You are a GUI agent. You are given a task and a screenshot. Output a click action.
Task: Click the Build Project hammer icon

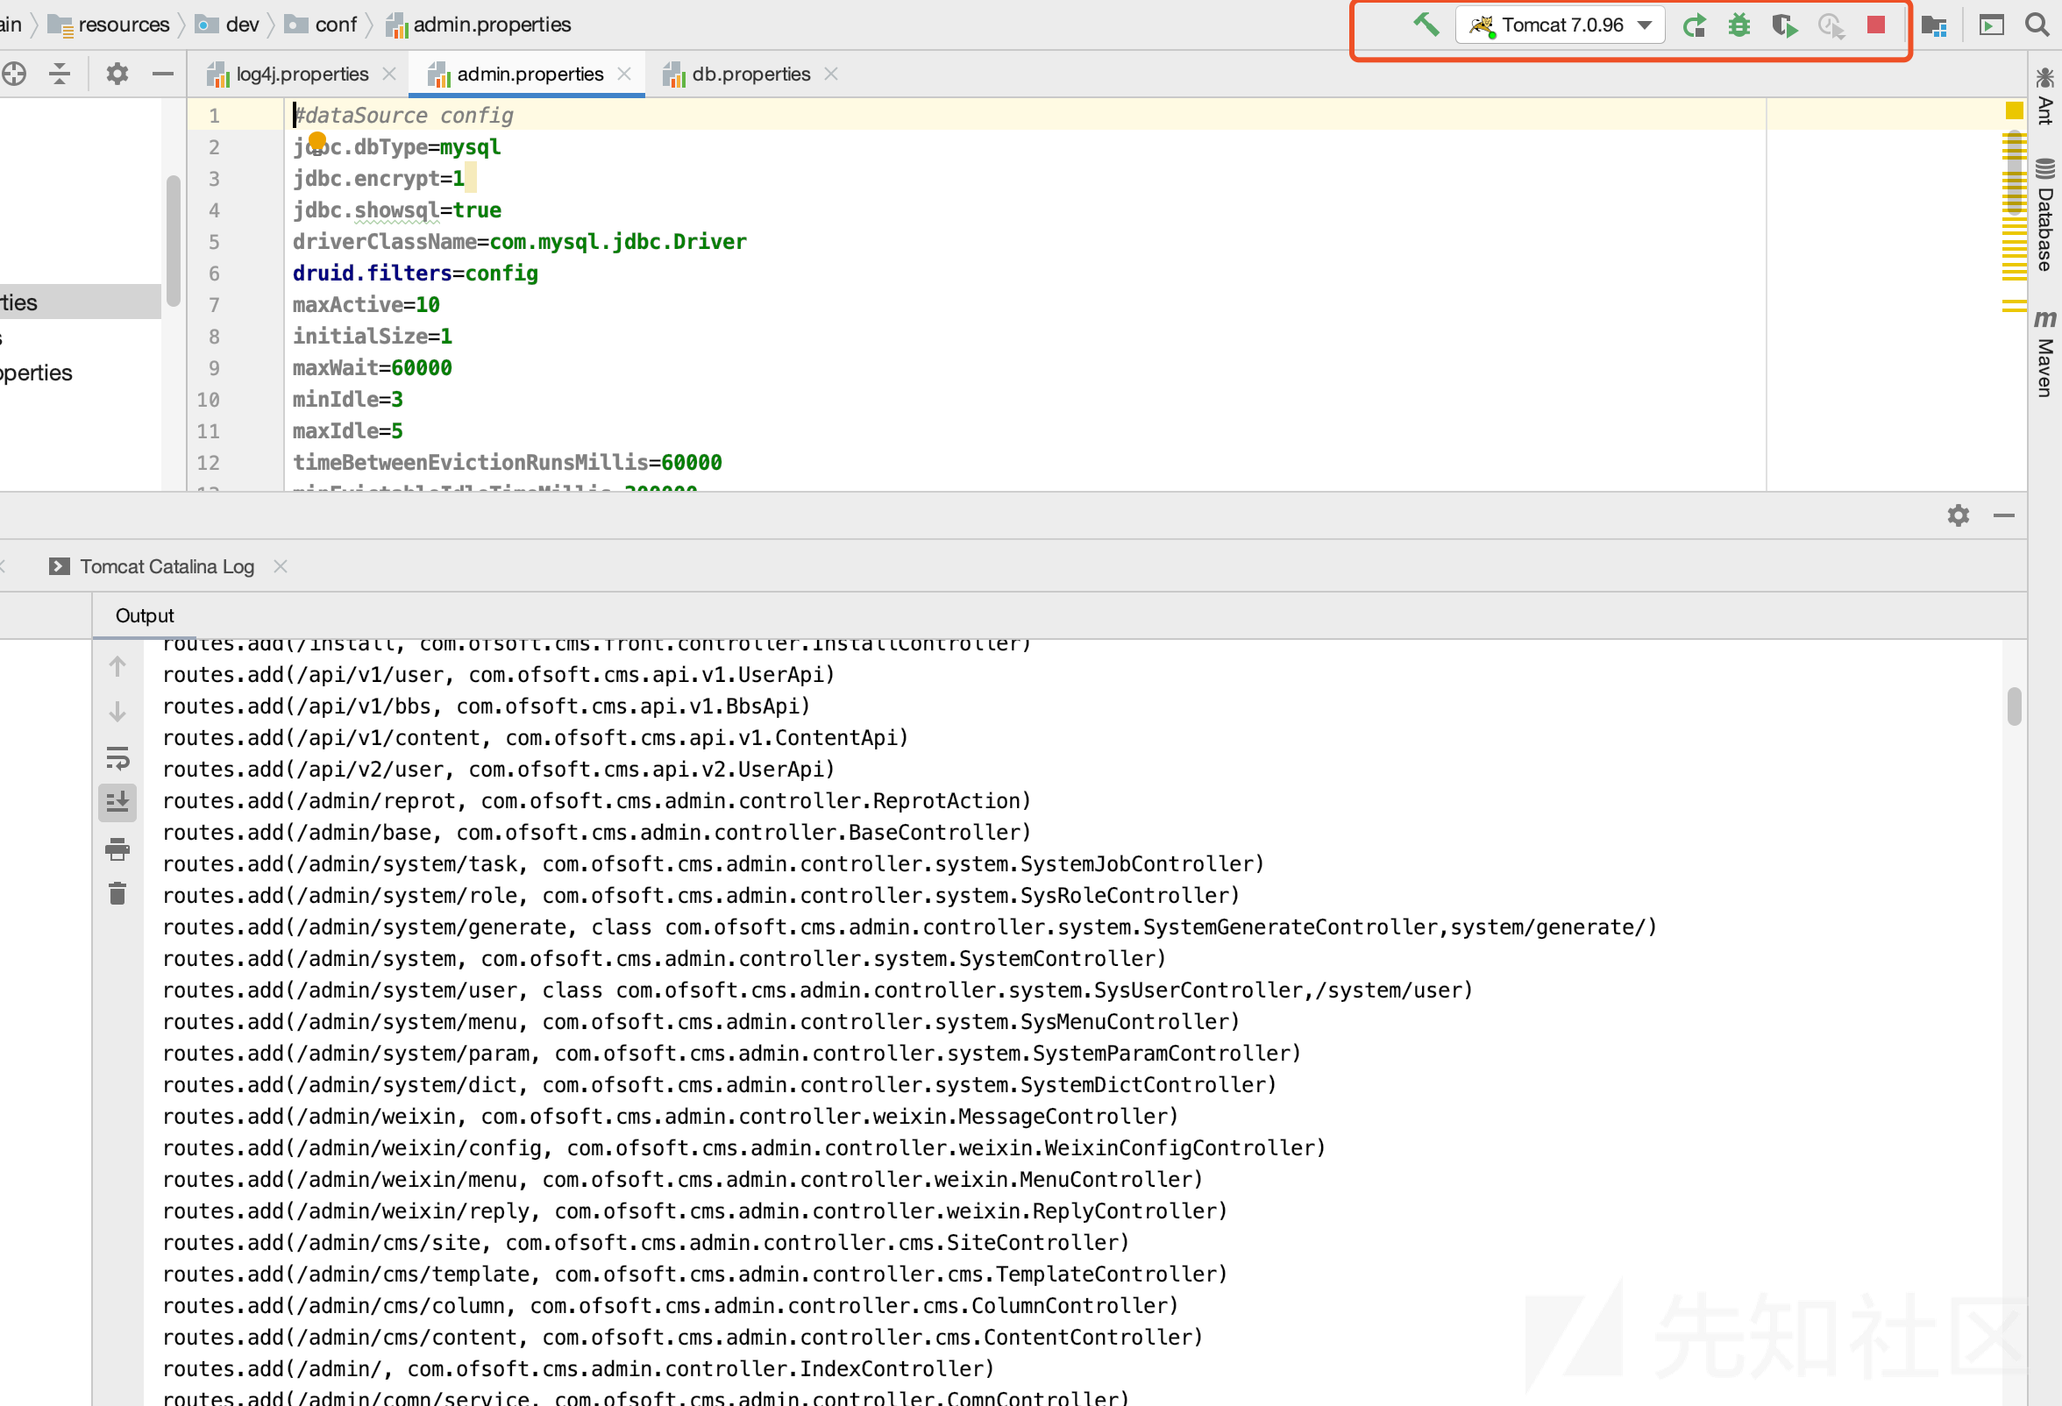(x=1426, y=25)
